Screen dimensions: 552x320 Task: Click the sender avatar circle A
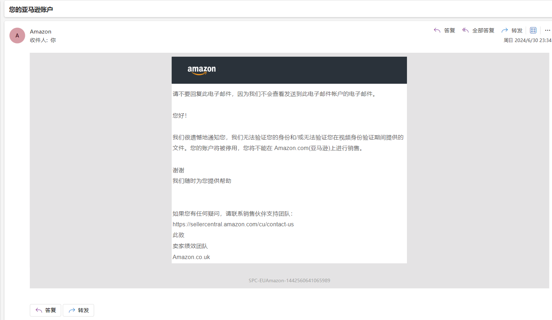(17, 36)
